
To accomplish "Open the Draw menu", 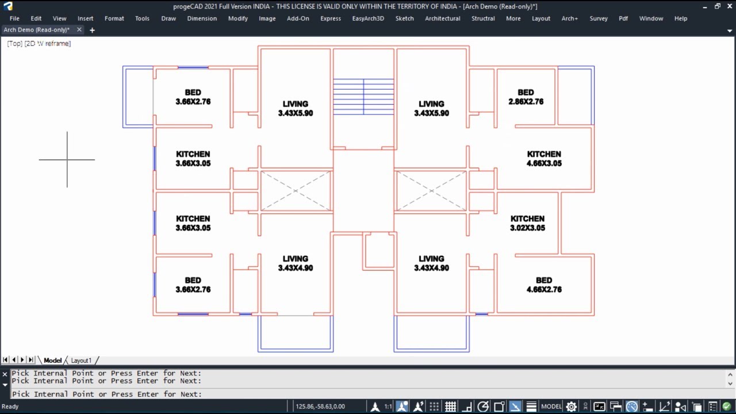I will (168, 18).
